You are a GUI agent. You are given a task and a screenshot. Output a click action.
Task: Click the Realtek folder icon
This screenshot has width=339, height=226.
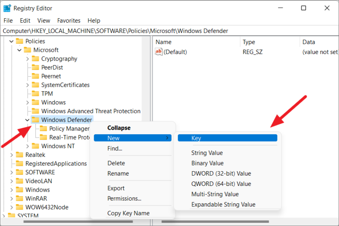coord(20,155)
